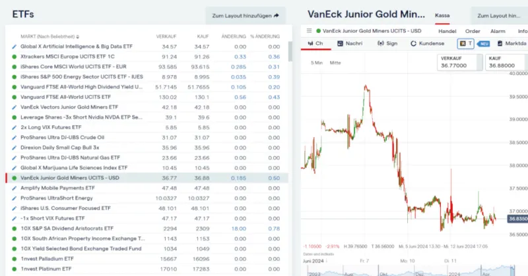Open the Mitte price type selector
The width and height of the screenshot is (528, 276).
point(335,63)
